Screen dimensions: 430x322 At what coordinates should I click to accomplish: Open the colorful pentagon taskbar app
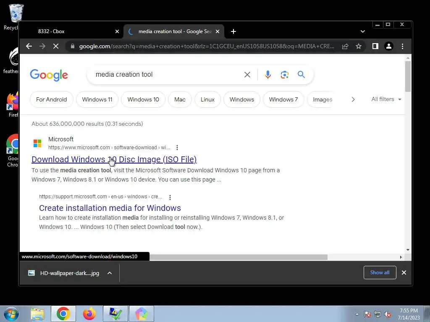point(141,314)
